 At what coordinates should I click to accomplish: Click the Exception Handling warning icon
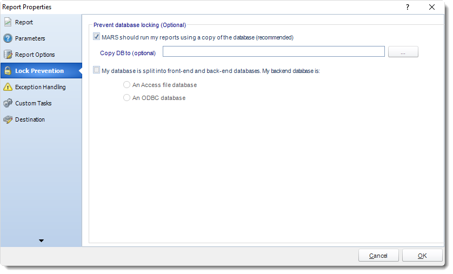(8, 87)
